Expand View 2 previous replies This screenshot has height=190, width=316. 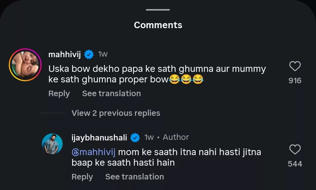(x=116, y=113)
